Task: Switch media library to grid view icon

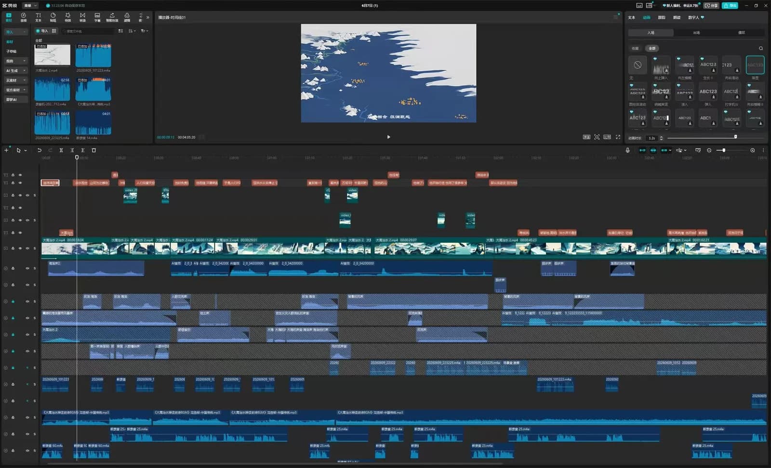Action: (120, 31)
